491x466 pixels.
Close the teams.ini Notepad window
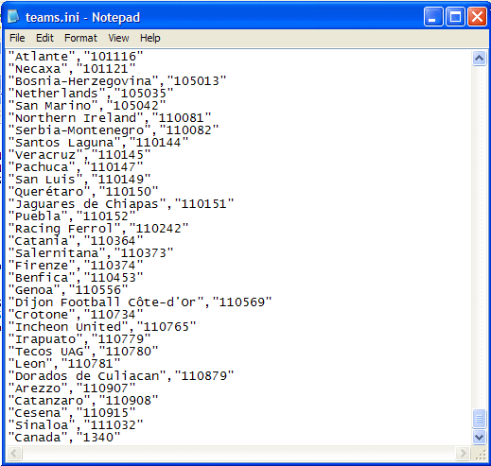[477, 17]
